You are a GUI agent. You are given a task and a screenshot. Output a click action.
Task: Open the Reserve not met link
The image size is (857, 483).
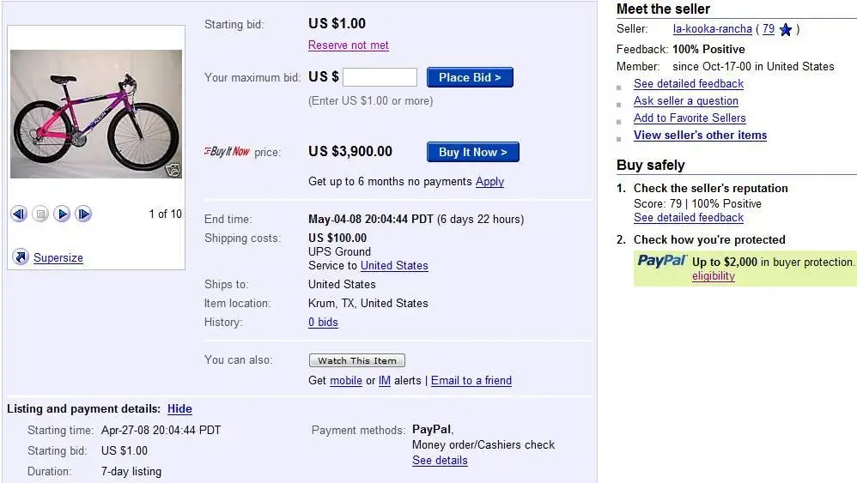(348, 45)
